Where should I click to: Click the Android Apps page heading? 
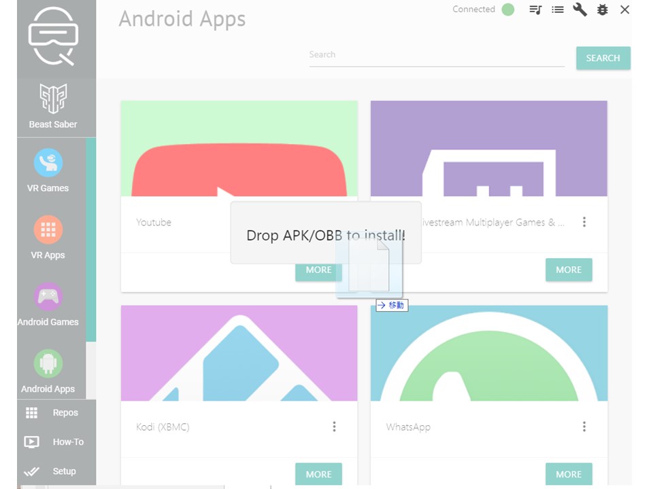[182, 19]
